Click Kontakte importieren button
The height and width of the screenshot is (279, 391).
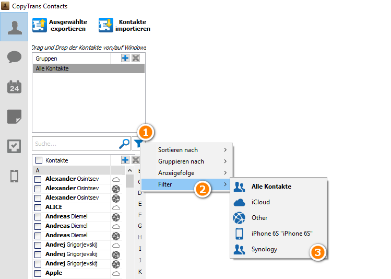point(124,25)
